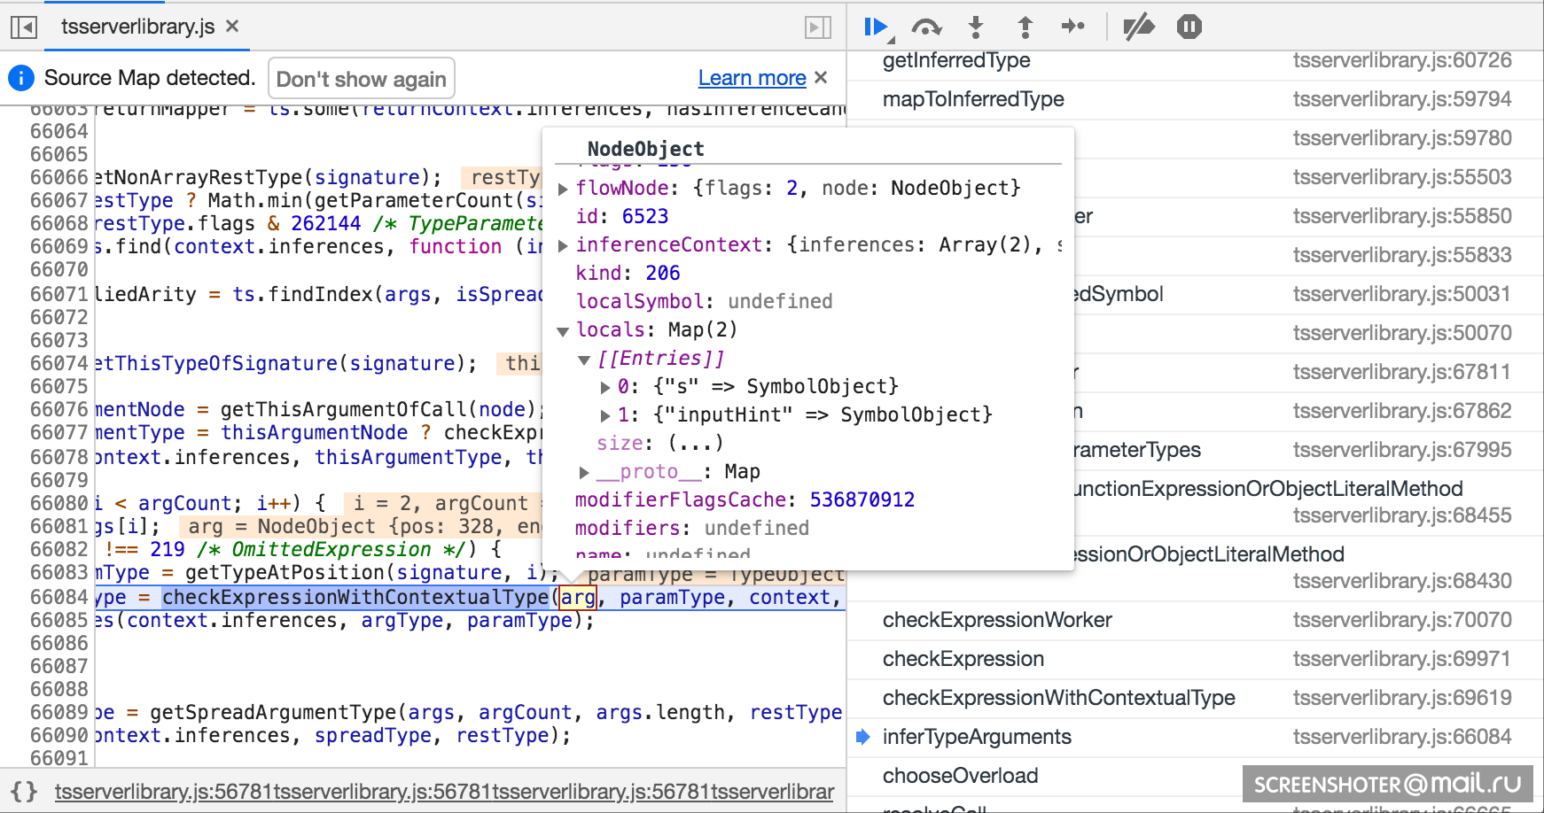Image resolution: width=1544 pixels, height=813 pixels.
Task: Click the Step debugger arrow icon
Action: 1072,27
